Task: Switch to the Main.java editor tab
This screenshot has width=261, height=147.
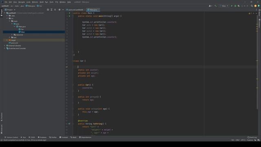Action: 93,10
